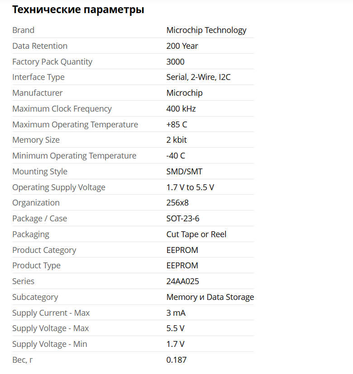The height and width of the screenshot is (374, 353).
Task: Click the Memory и Data Storage subcategory
Action: [210, 297]
